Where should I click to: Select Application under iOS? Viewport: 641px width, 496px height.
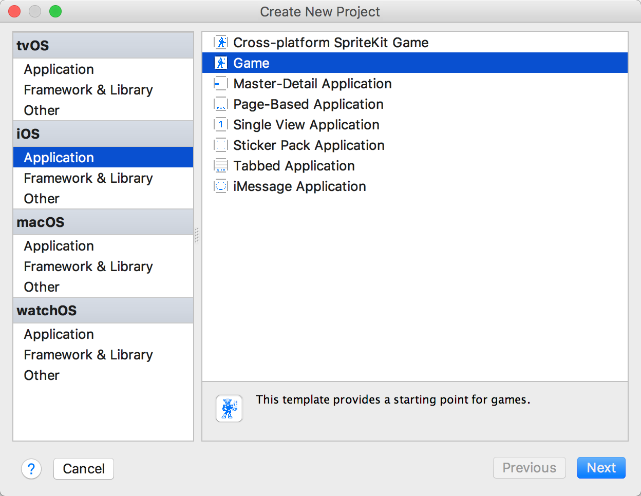[103, 157]
